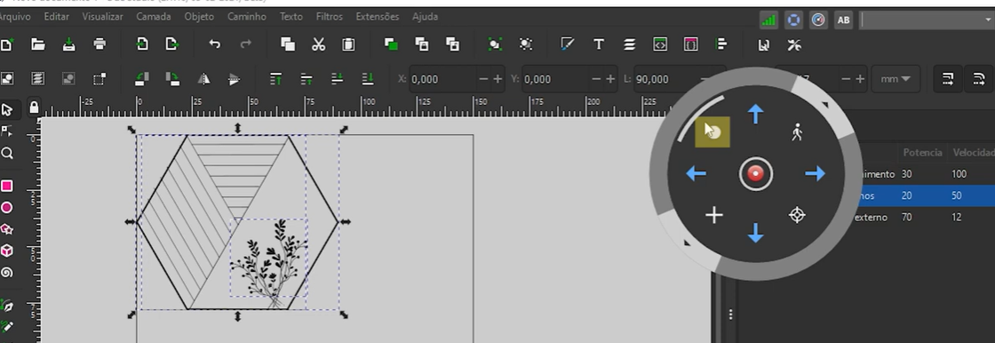Screen dimensions: 995x343
Task: Click the white plus icon in the radial control
Action: point(714,215)
